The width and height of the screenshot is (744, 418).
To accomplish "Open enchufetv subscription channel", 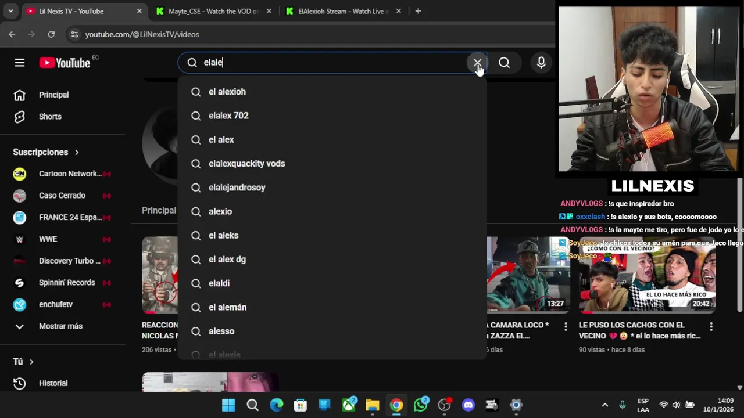I will (x=62, y=304).
